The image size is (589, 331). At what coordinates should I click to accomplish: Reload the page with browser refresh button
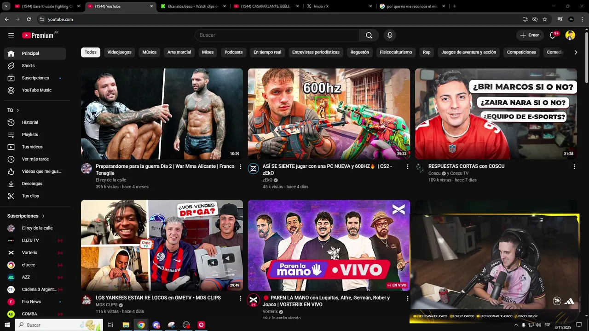click(29, 19)
